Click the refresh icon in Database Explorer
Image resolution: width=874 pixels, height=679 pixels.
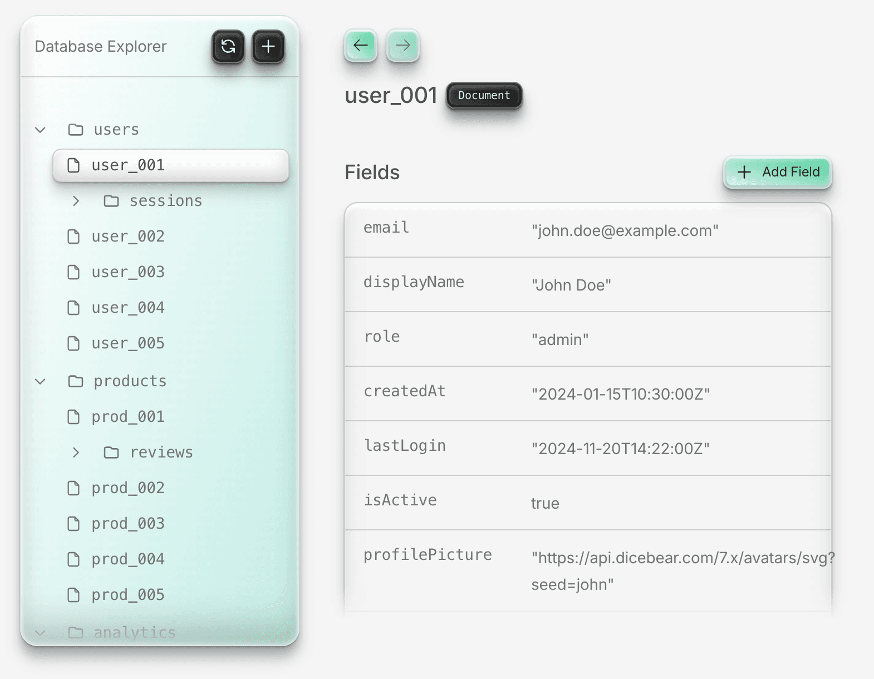(228, 46)
